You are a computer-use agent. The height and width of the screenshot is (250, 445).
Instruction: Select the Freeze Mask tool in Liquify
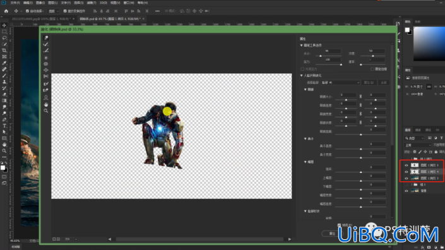pyautogui.click(x=46, y=84)
